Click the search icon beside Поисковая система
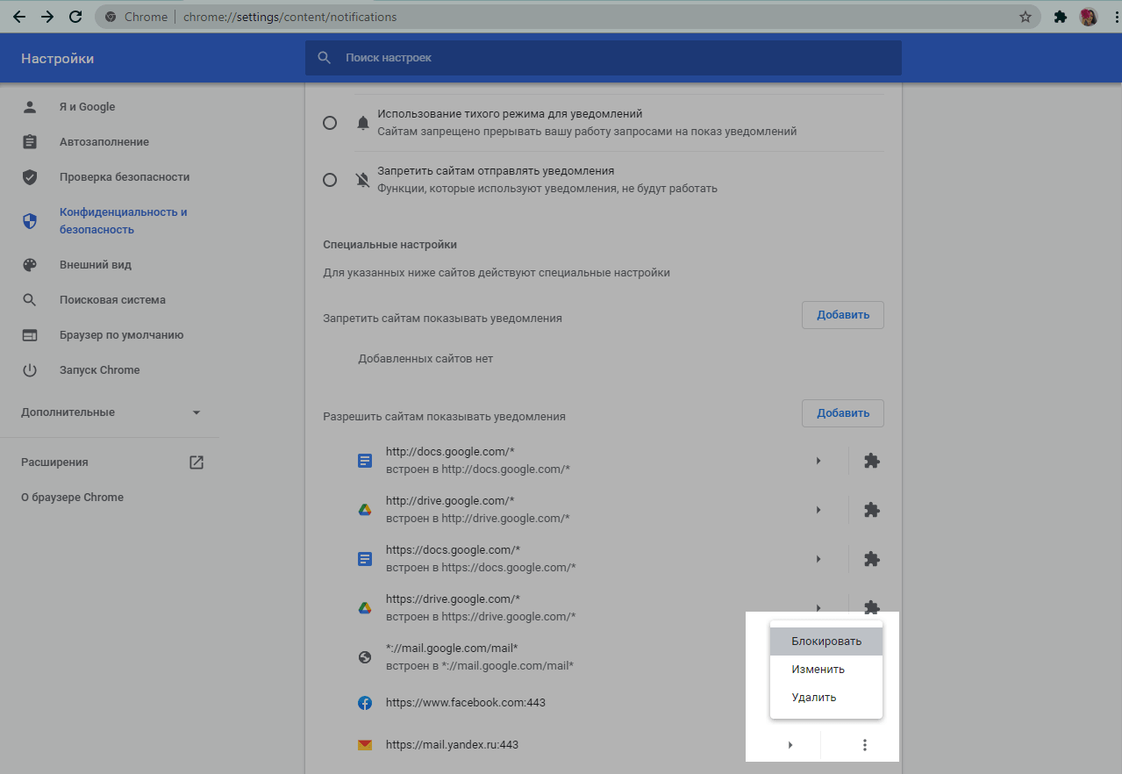1122x774 pixels. 30,300
